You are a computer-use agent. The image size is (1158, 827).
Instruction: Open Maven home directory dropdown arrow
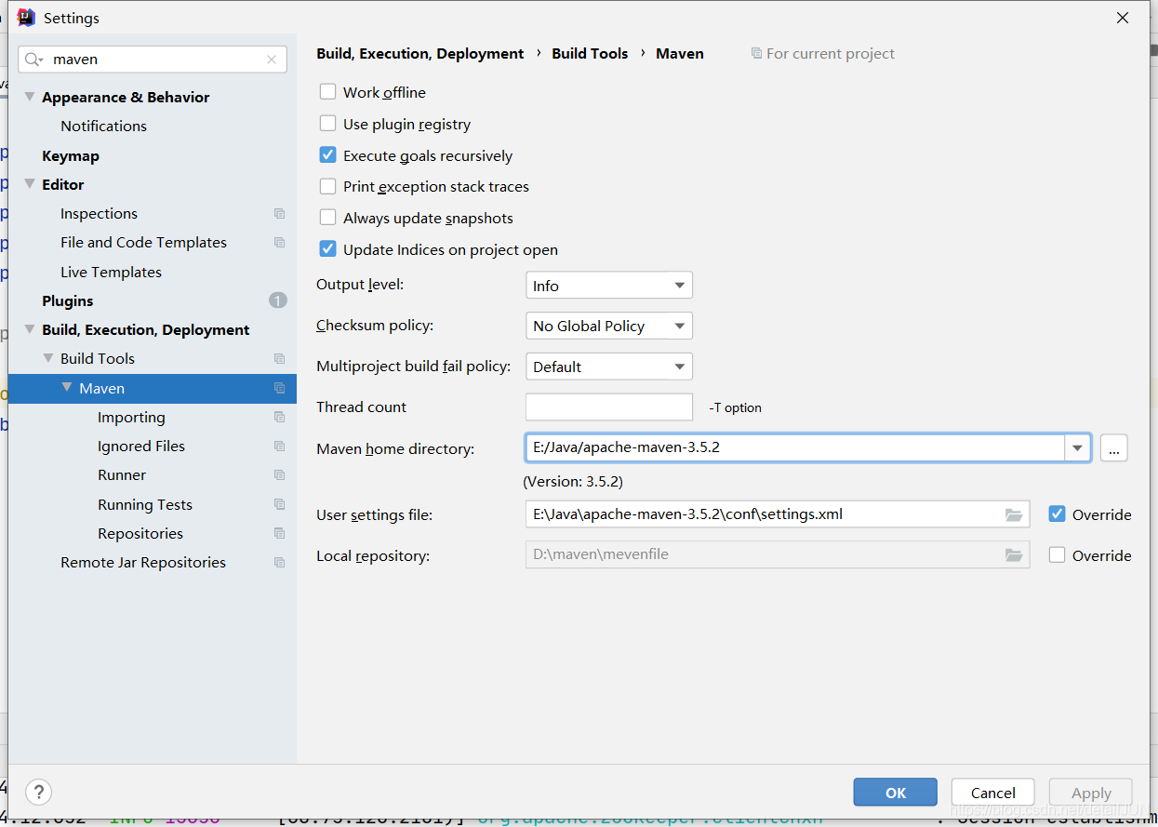coord(1078,448)
